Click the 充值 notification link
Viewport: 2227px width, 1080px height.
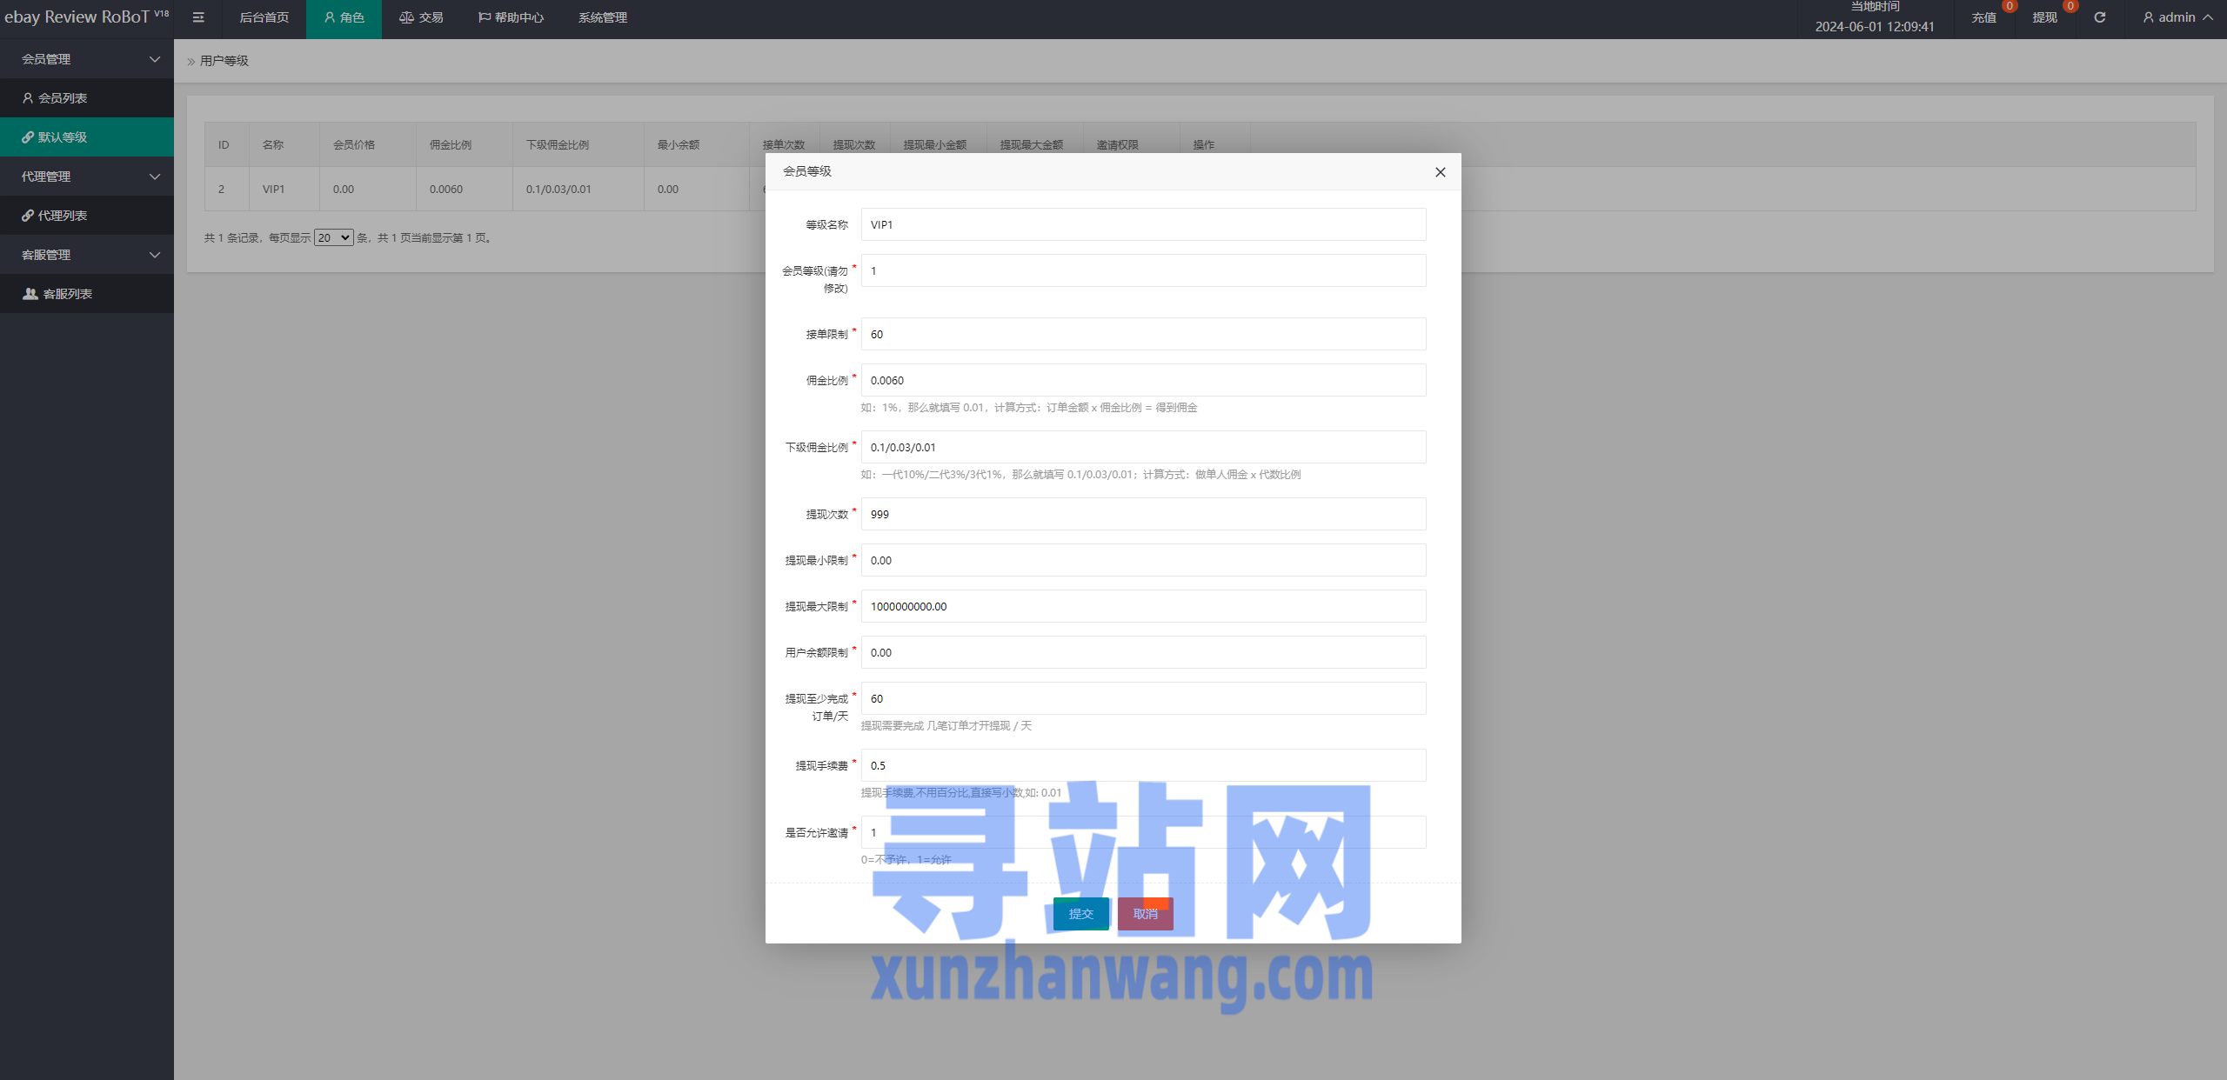tap(1983, 17)
